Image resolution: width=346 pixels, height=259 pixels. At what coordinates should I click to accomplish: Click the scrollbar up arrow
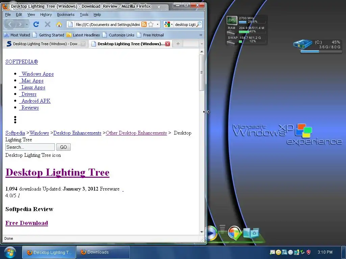pos(201,52)
